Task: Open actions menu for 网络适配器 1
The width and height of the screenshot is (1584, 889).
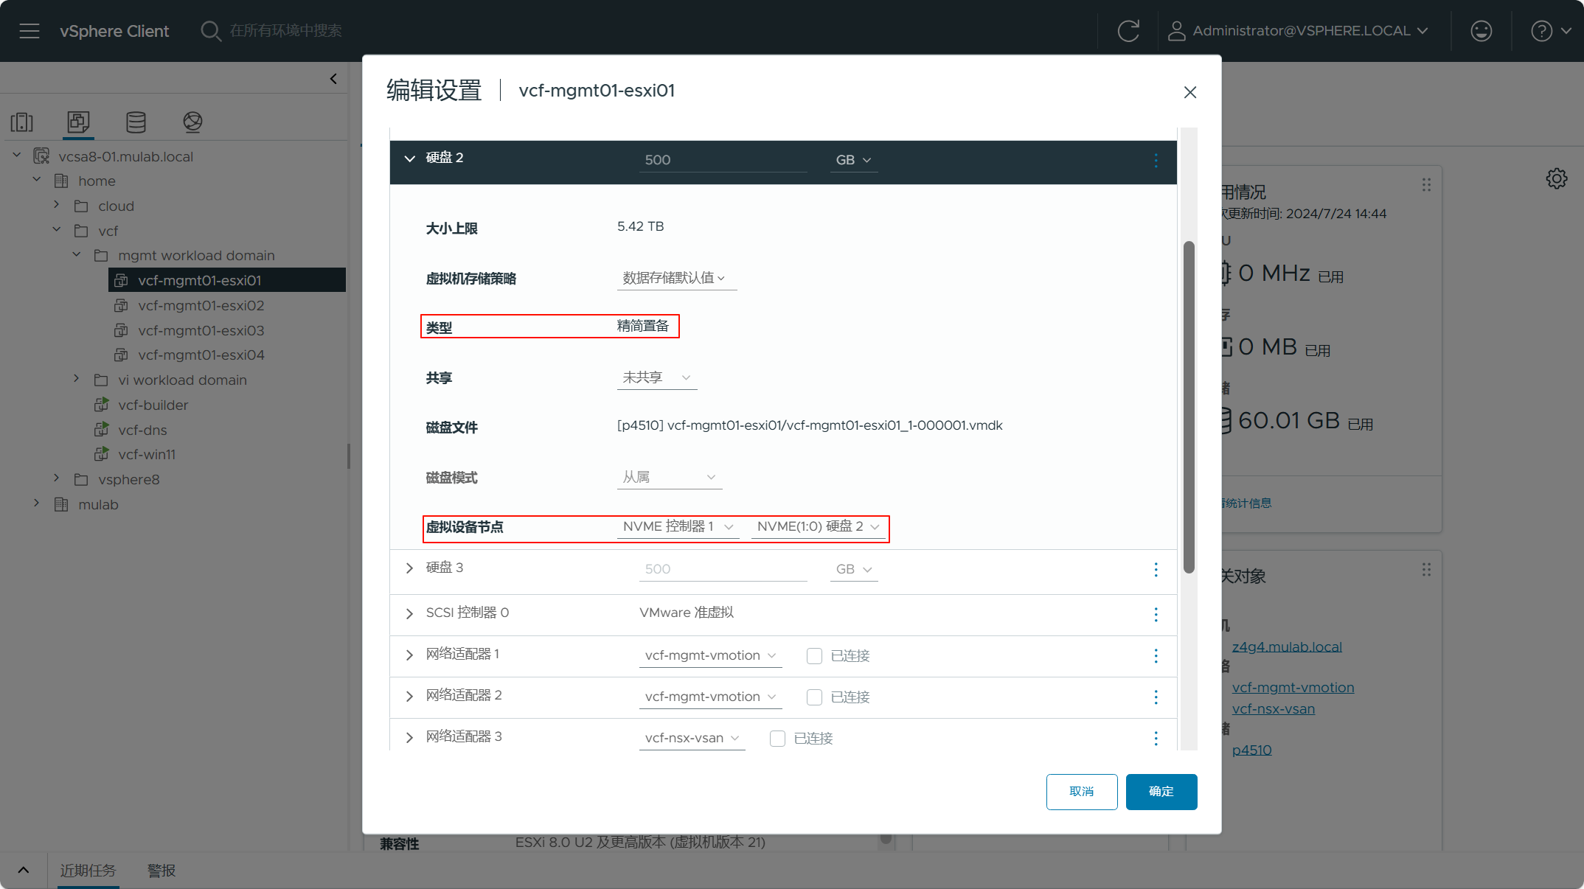Action: click(1156, 655)
